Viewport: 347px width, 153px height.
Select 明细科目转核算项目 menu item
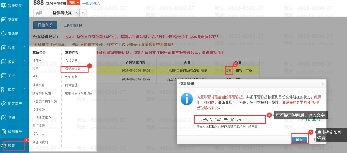[x=79, y=93]
